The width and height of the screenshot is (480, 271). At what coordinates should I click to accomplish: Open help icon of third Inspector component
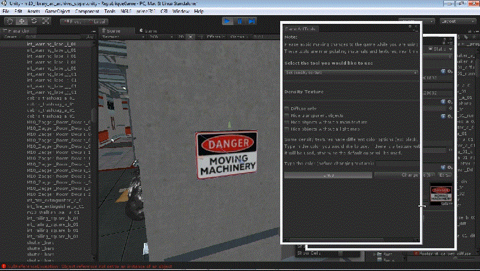[x=443, y=117]
